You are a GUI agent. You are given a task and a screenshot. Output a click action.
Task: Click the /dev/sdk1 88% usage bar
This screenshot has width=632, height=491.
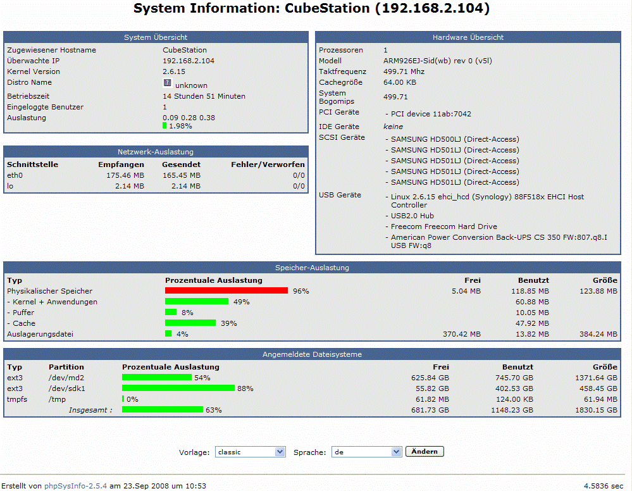[178, 388]
